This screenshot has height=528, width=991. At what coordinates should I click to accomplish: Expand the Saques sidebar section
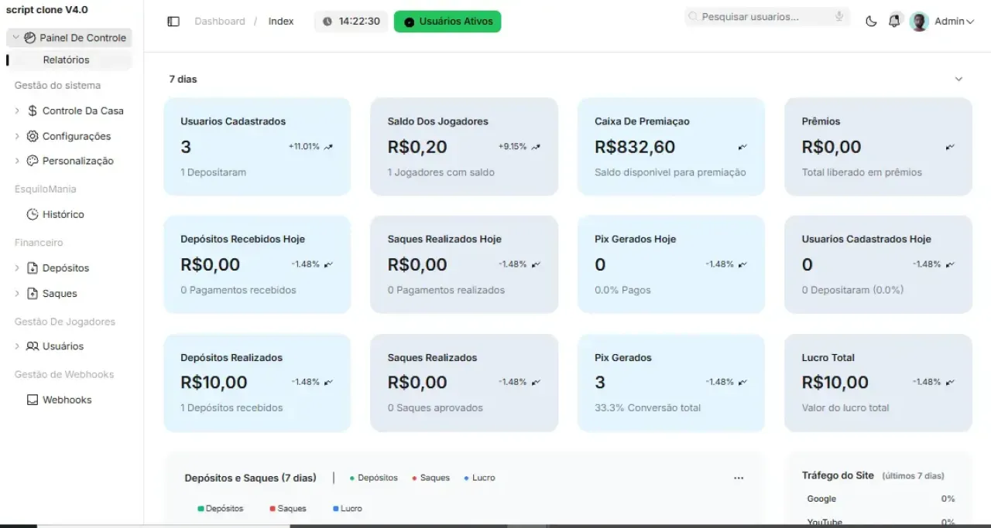click(x=17, y=293)
